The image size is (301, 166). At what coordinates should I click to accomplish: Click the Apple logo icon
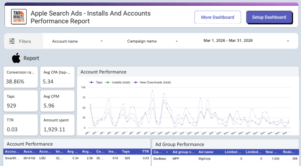(16, 58)
